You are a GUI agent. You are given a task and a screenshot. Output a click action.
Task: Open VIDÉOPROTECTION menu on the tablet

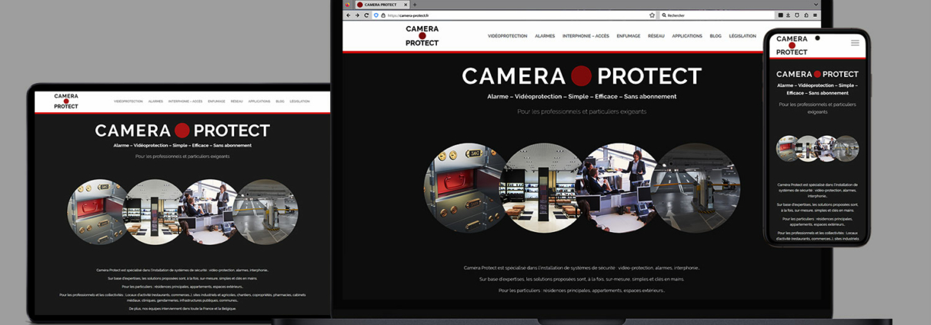coord(128,101)
